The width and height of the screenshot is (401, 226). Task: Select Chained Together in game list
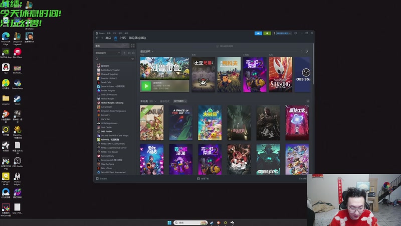(109, 74)
